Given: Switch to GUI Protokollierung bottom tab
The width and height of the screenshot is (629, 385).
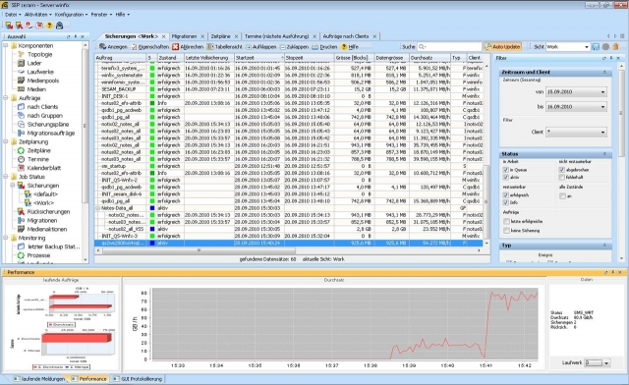Looking at the screenshot, I should [x=138, y=379].
